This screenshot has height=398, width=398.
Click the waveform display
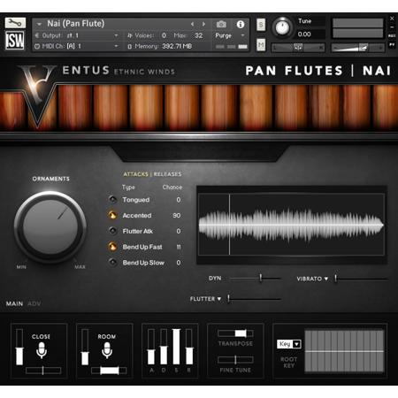(x=291, y=224)
